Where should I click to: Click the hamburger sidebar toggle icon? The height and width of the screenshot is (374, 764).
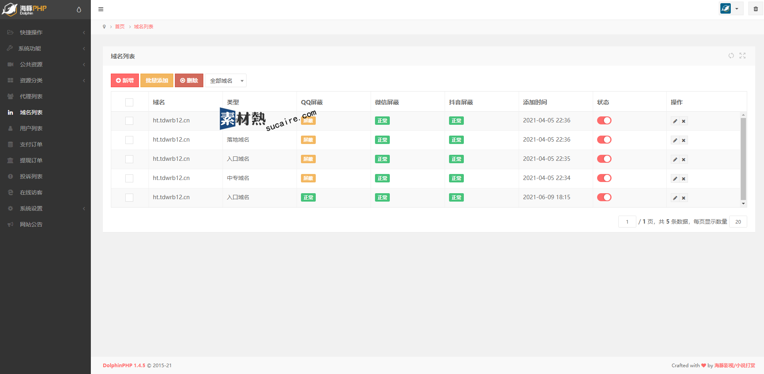(101, 9)
